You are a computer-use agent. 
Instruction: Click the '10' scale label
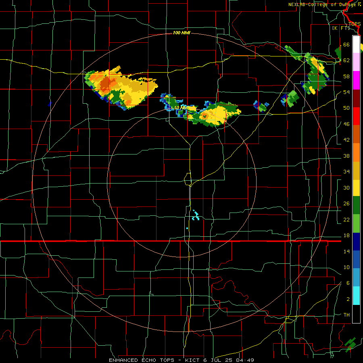click(346, 267)
